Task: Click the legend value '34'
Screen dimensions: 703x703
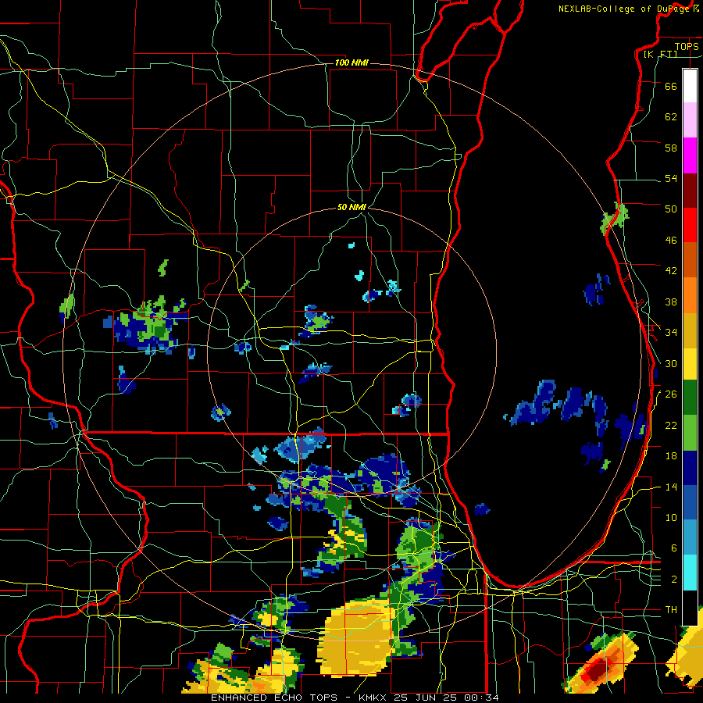Action: tap(671, 333)
